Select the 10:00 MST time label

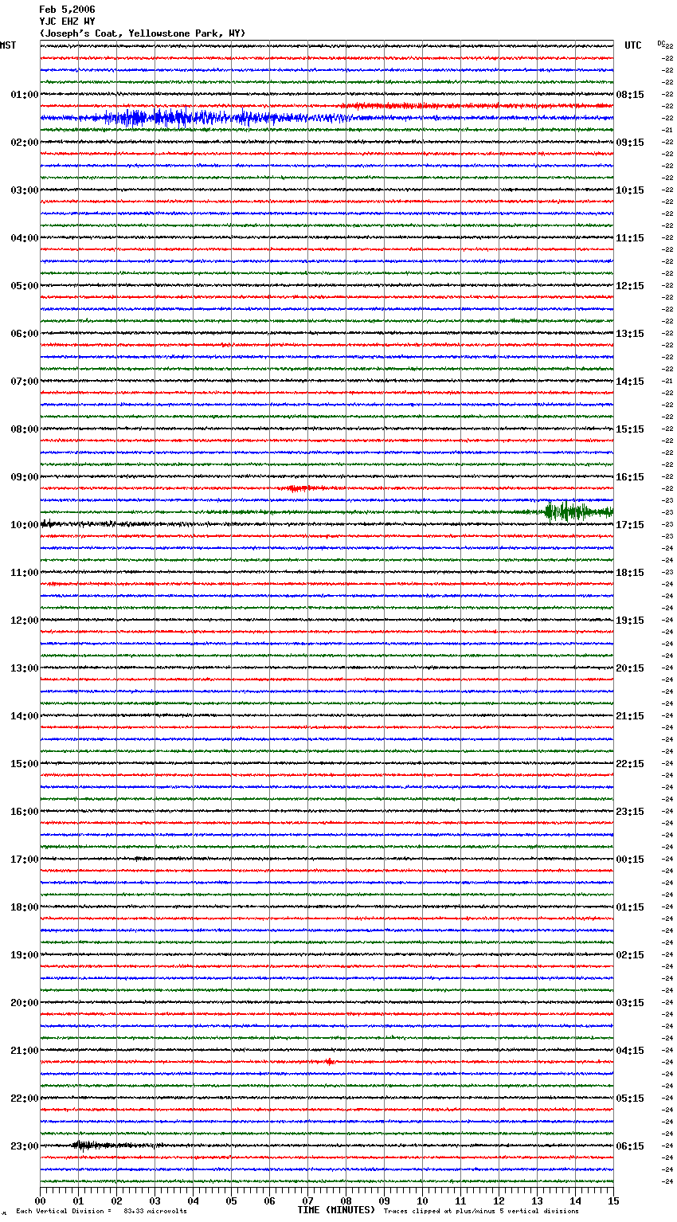(x=25, y=525)
